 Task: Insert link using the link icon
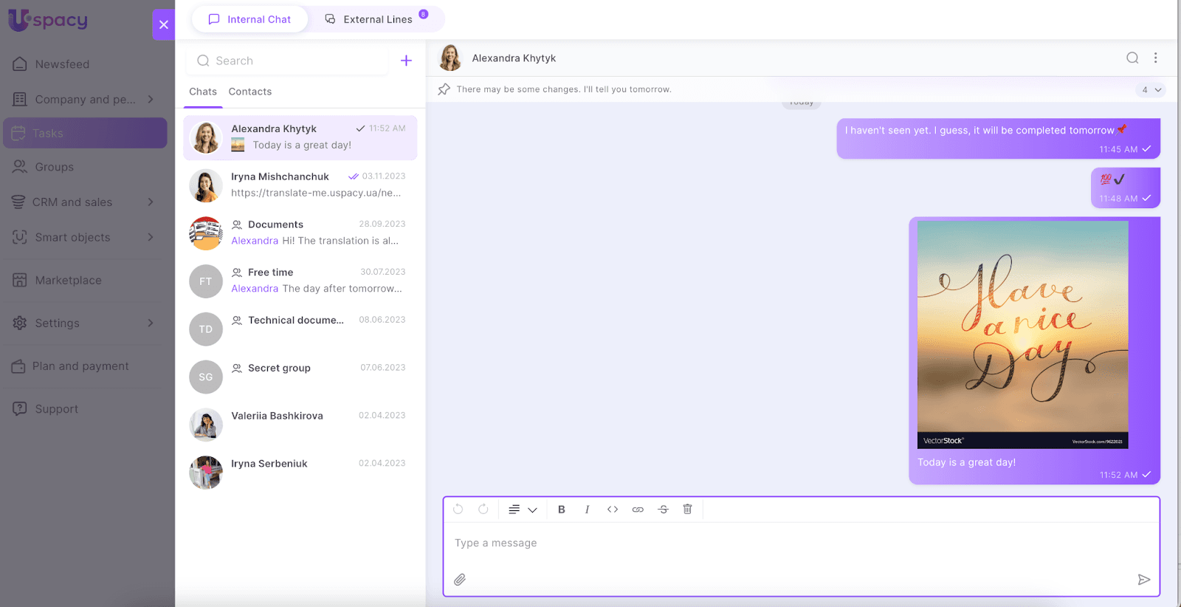click(638, 510)
